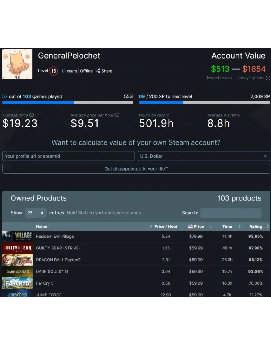
Task: Click info icon next to Average price
Action: 32,115
